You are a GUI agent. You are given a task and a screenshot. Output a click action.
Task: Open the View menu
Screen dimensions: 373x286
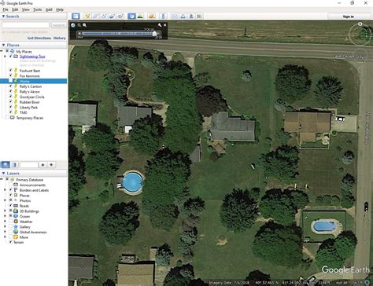(x=25, y=9)
